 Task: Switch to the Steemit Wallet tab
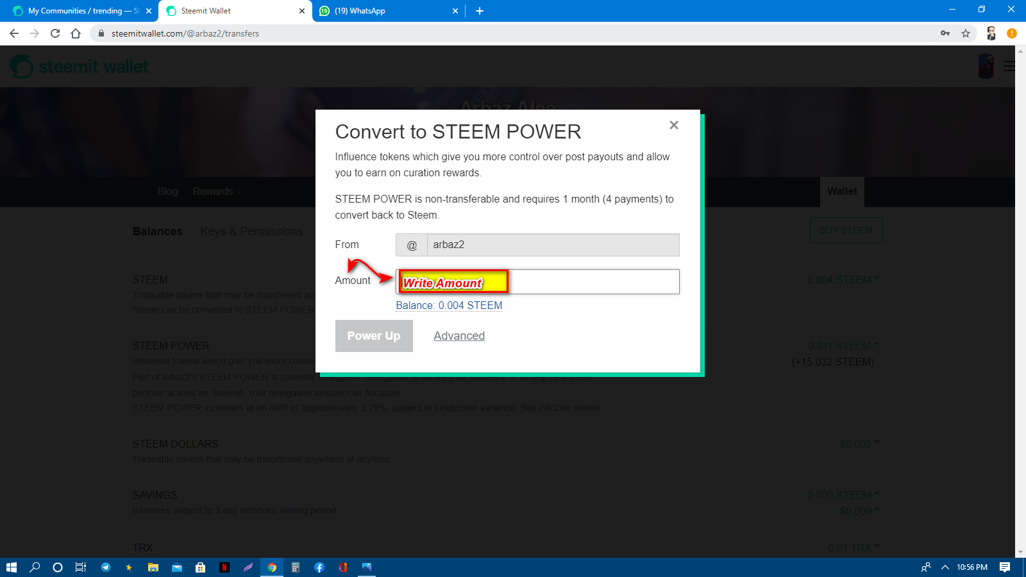pos(235,11)
